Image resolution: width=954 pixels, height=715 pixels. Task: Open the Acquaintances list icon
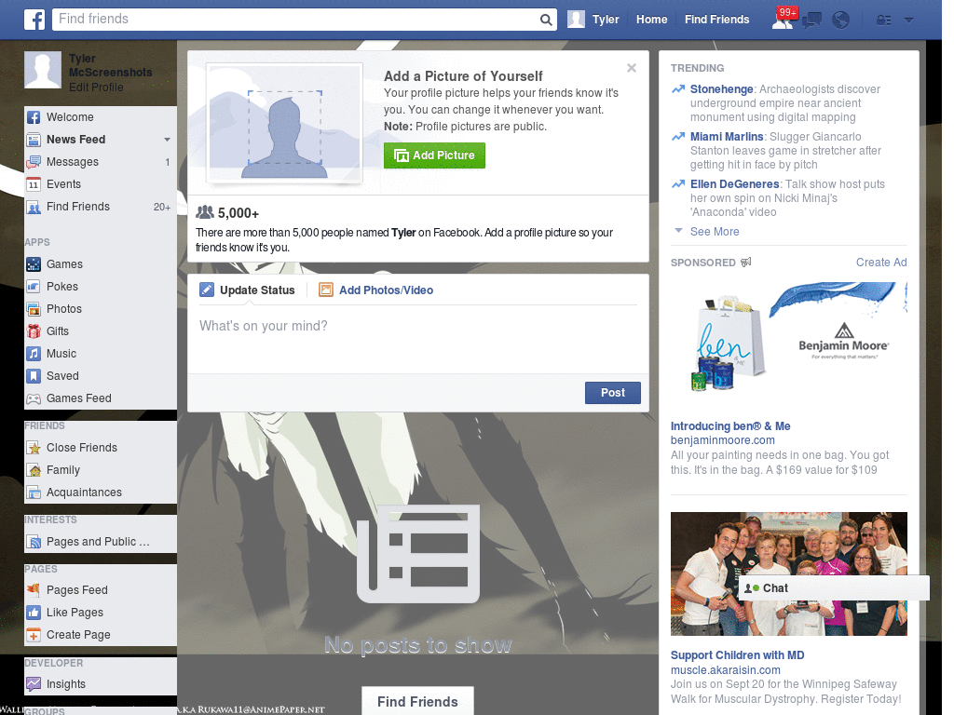click(x=34, y=492)
